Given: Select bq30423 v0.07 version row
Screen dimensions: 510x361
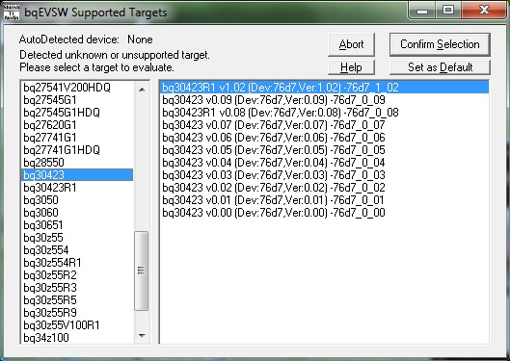Looking at the screenshot, I should pos(324,125).
